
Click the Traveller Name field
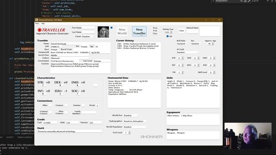80,44
